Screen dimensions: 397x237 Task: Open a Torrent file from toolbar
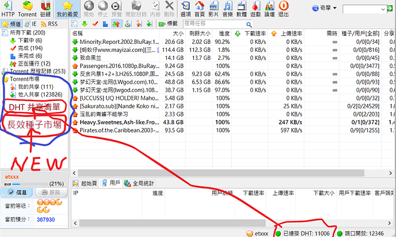[28, 9]
